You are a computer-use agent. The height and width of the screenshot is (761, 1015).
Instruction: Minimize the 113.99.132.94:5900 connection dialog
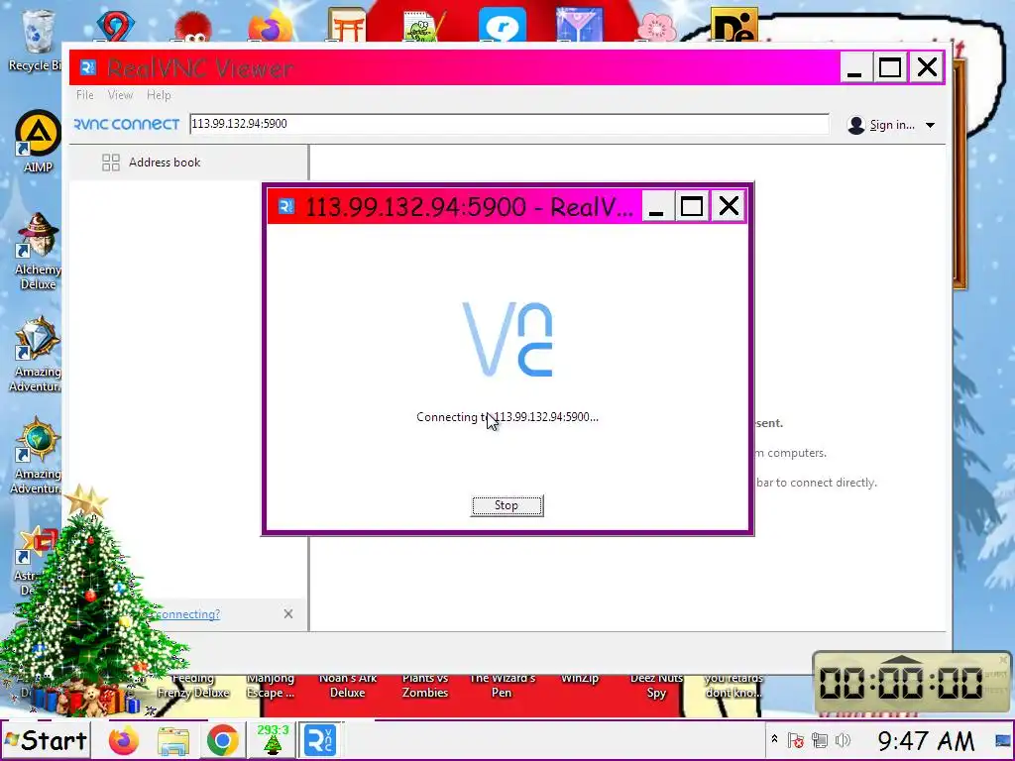[656, 206]
